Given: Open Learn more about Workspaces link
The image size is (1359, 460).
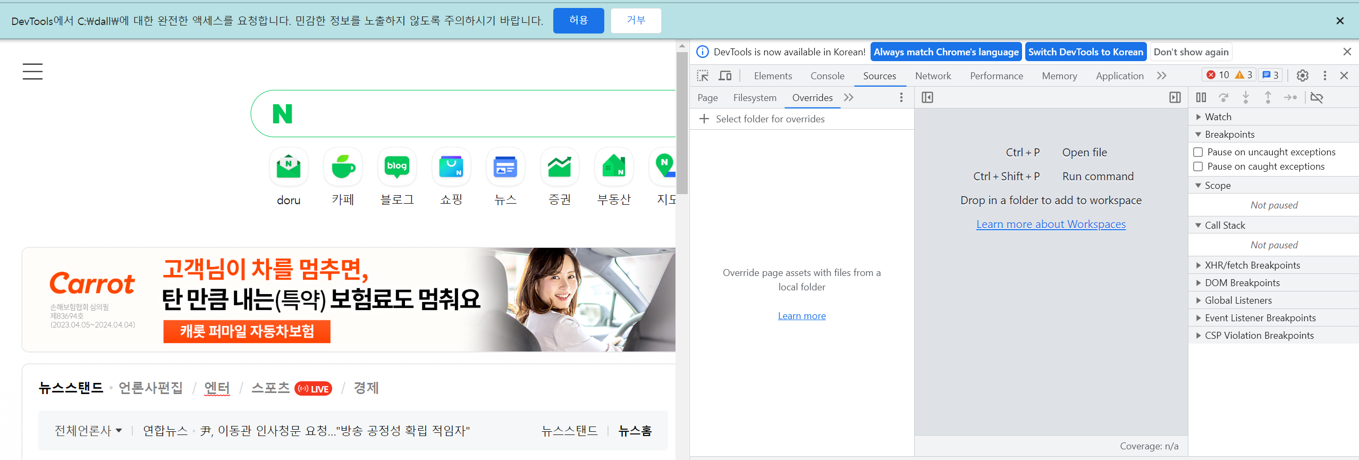Looking at the screenshot, I should (x=1051, y=224).
